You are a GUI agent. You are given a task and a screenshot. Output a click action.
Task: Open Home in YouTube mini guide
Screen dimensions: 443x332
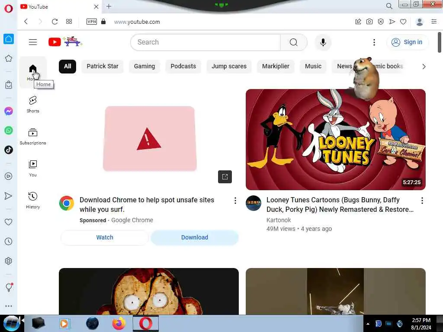tap(33, 72)
